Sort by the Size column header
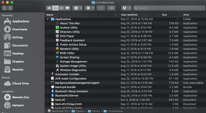Image resolution: width=206 pixels, height=113 pixels. (170, 15)
